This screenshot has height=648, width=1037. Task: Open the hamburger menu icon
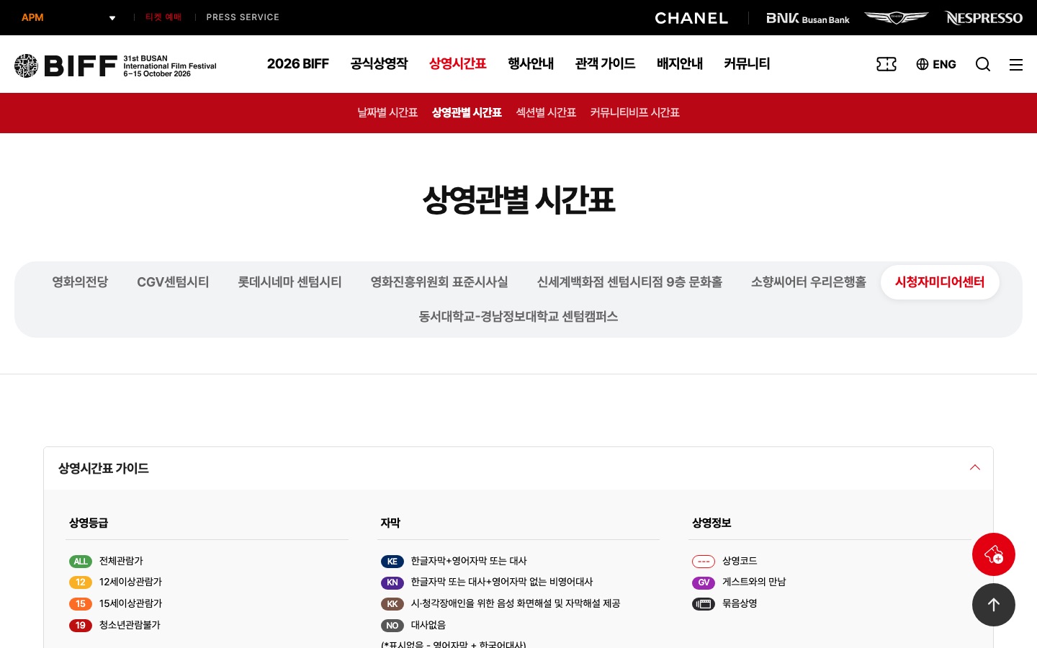click(x=1016, y=64)
